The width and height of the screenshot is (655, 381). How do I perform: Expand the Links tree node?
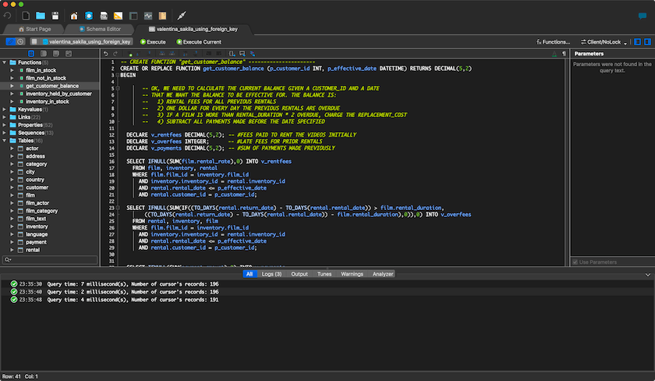click(5, 117)
